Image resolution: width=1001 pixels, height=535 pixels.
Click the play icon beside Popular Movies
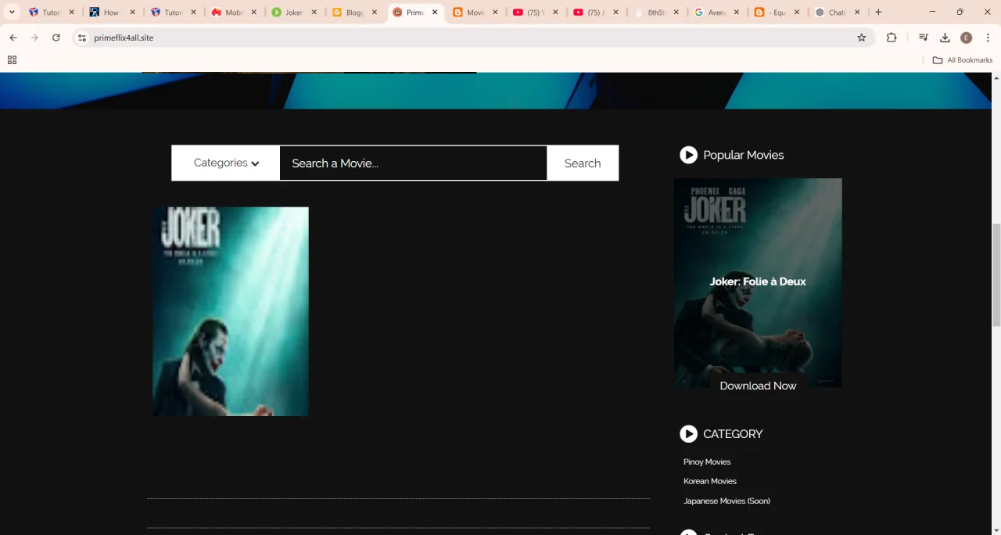tap(688, 155)
